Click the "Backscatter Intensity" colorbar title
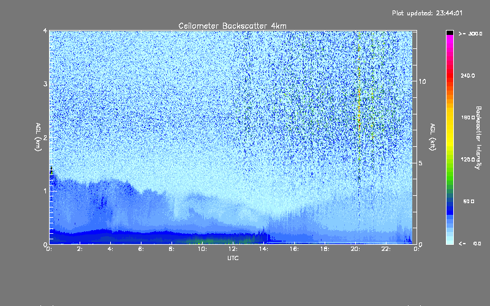490x306 pixels. point(478,138)
